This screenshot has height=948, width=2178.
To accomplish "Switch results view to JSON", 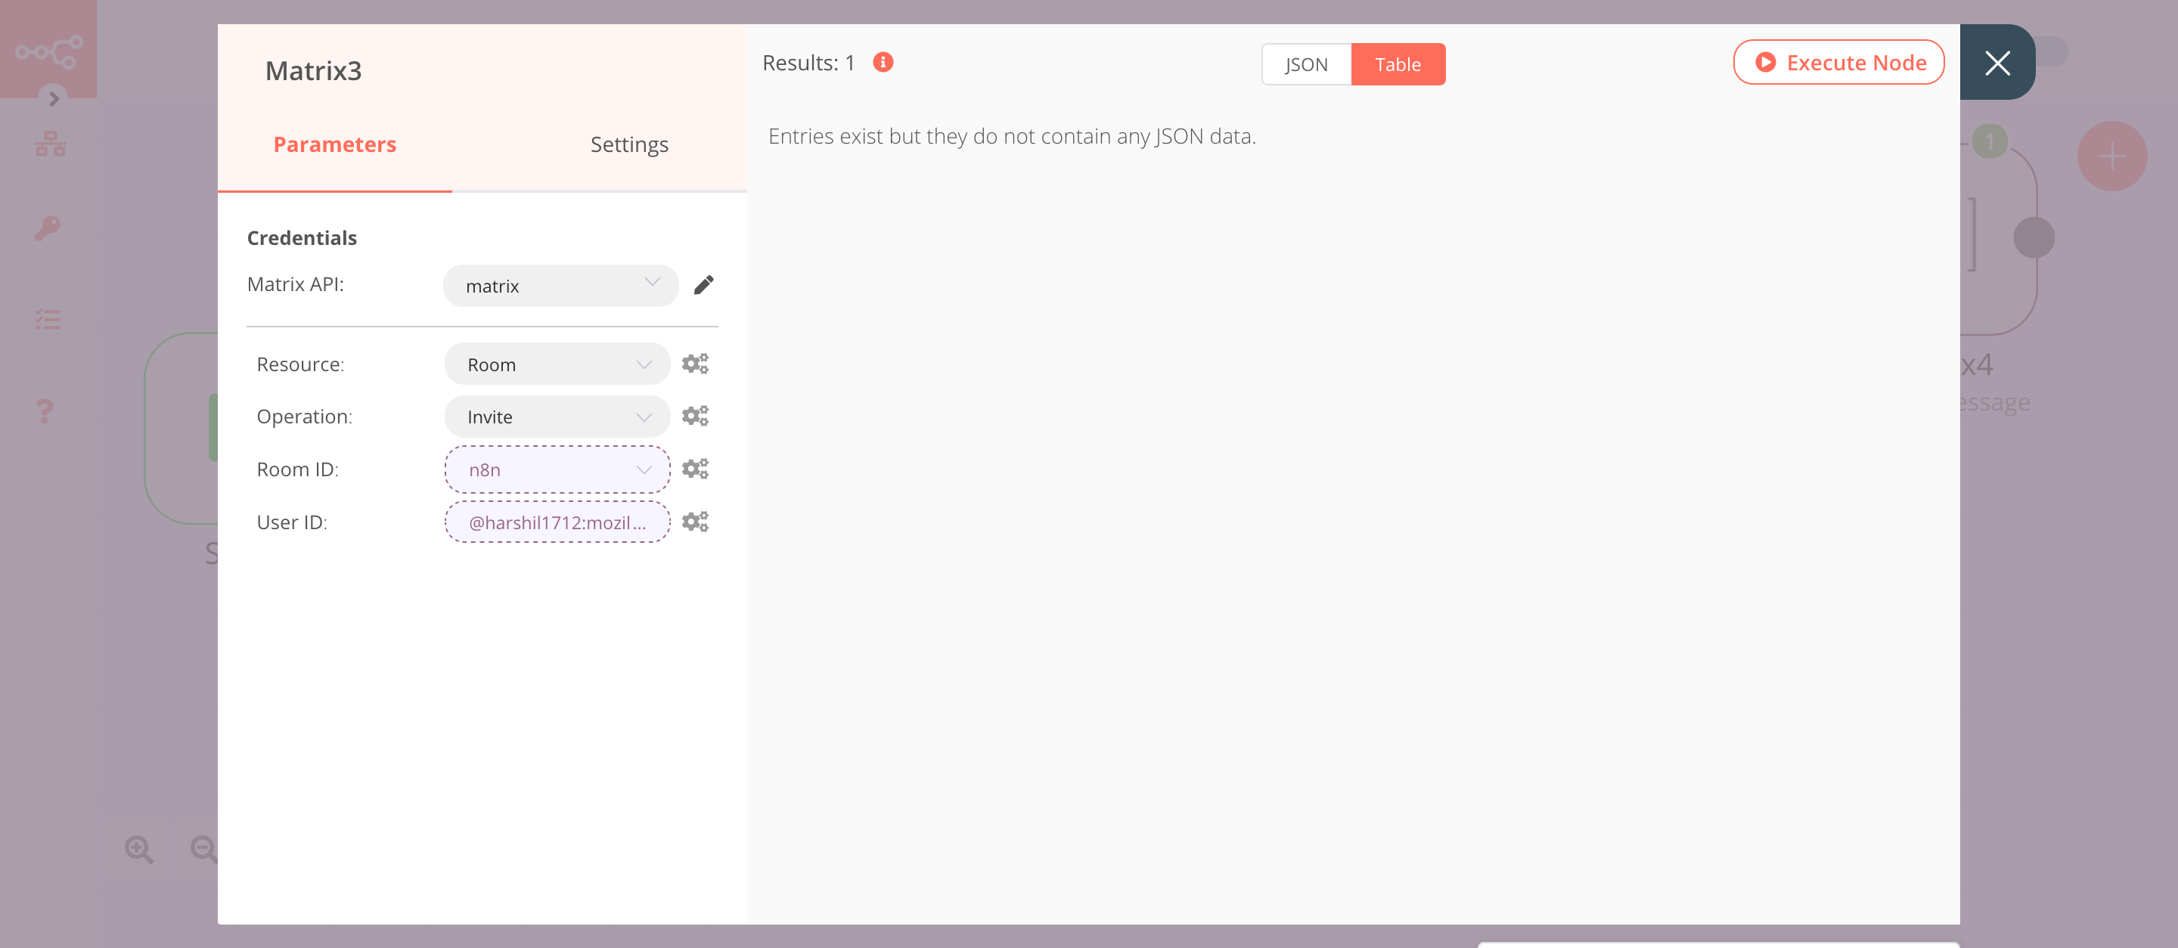I will click(1305, 64).
